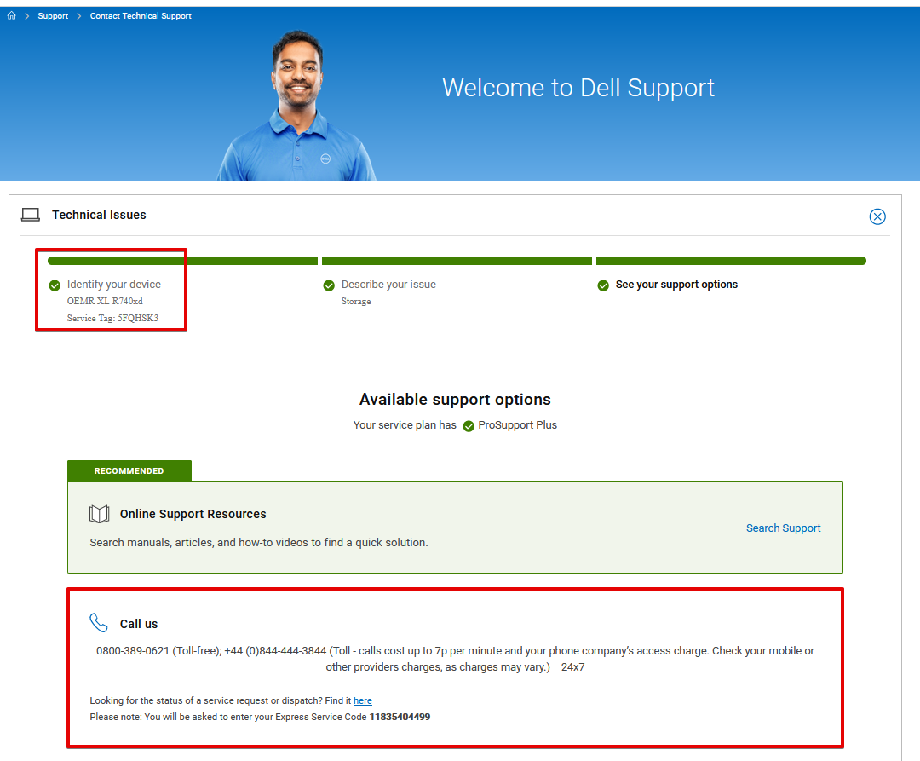
Task: Click the Call us heading
Action: (x=139, y=624)
